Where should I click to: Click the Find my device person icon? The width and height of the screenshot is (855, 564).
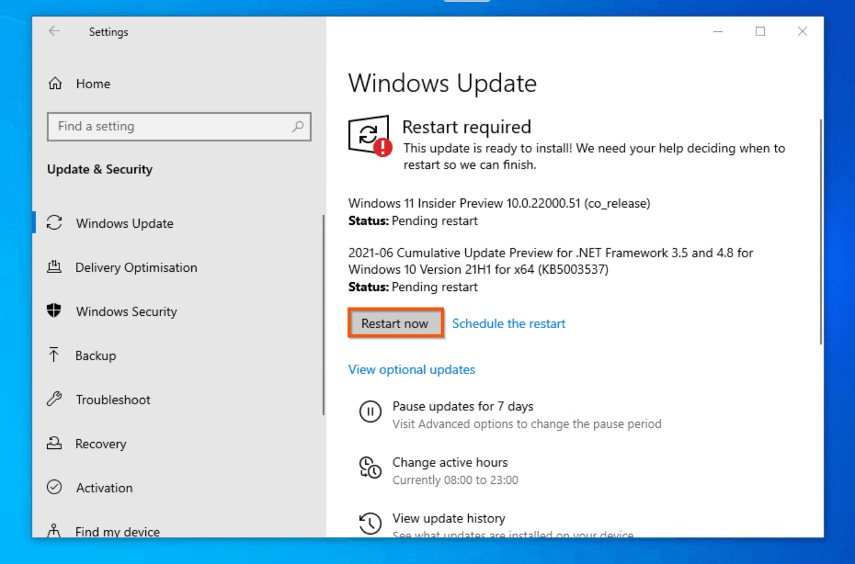tap(55, 530)
